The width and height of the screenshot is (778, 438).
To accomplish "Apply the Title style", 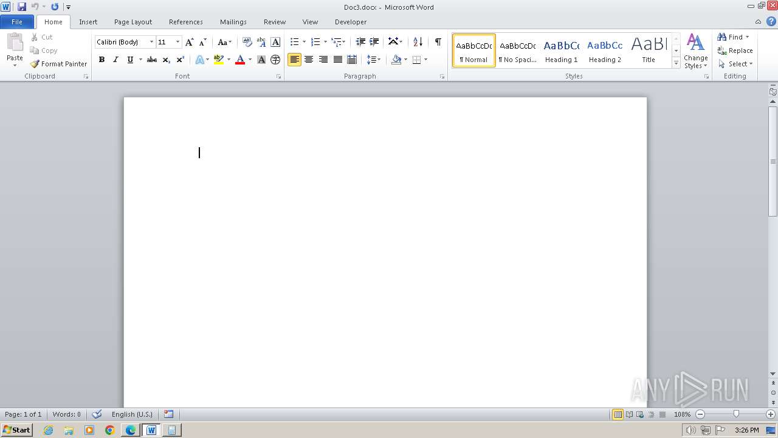I will pyautogui.click(x=649, y=50).
